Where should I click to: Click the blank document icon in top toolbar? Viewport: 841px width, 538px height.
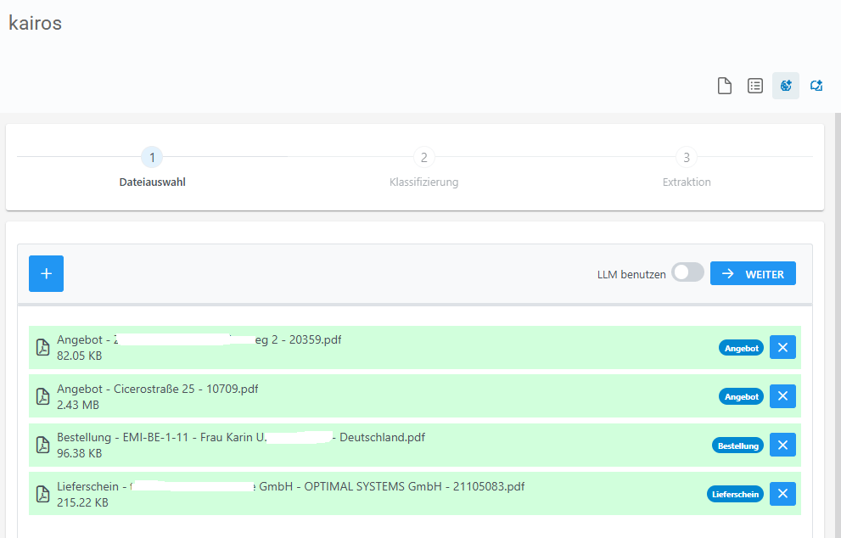coord(725,86)
